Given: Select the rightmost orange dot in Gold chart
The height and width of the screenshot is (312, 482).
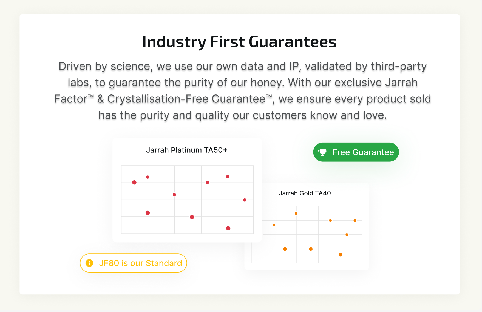Looking at the screenshot, I should click(355, 221).
